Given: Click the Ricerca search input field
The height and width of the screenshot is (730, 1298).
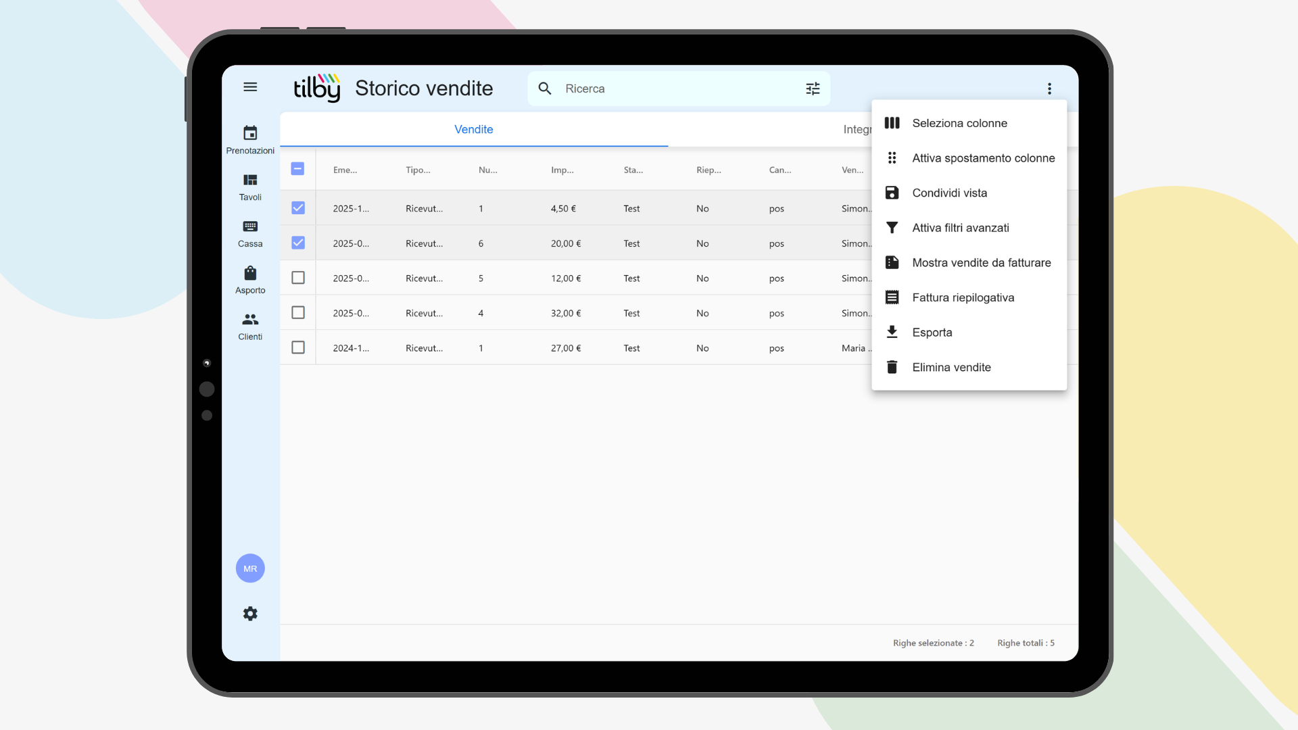Looking at the screenshot, I should pyautogui.click(x=679, y=89).
